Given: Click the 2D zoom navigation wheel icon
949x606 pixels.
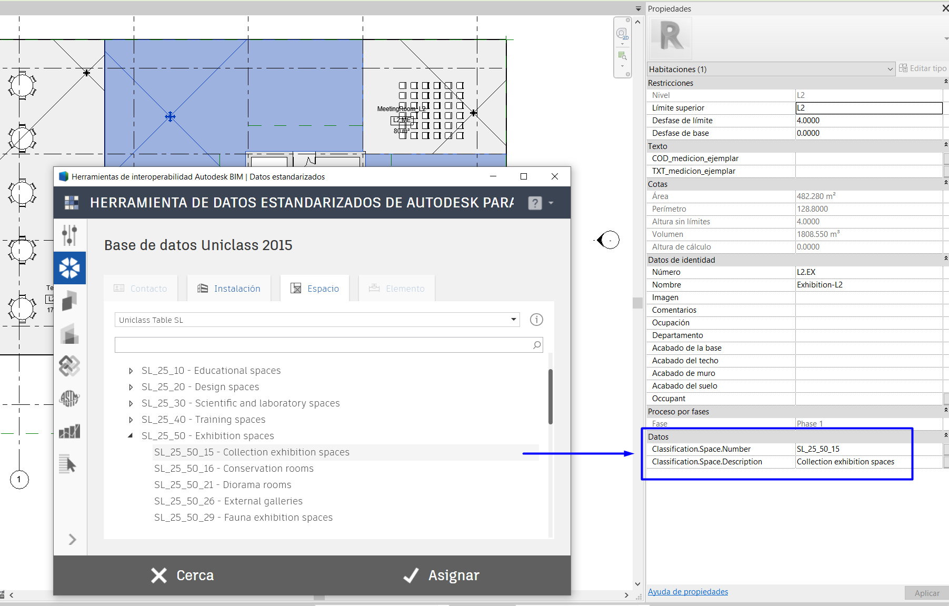Looking at the screenshot, I should click(622, 35).
